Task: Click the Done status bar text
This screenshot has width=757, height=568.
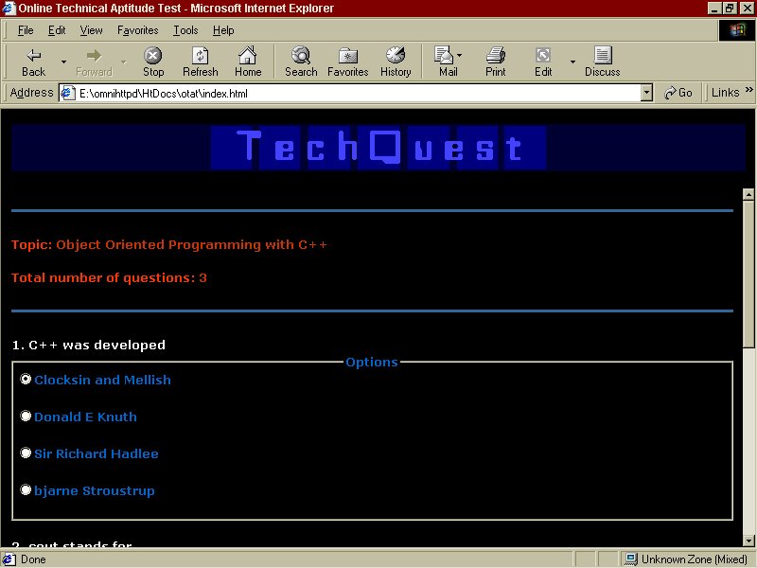Action: [x=33, y=559]
